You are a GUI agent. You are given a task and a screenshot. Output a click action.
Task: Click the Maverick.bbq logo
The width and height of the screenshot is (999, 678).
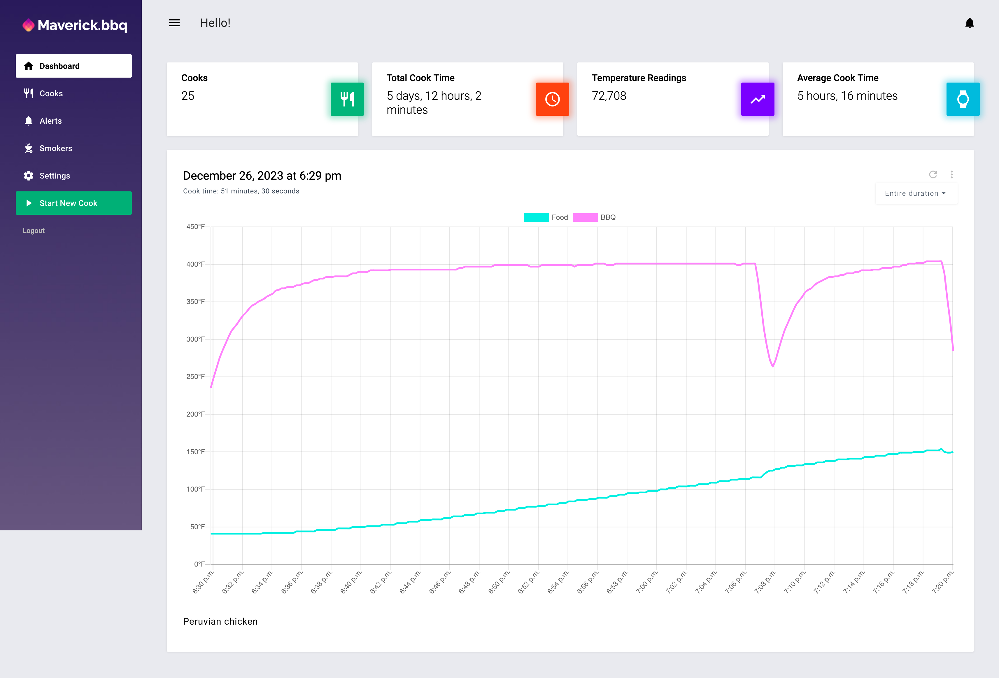pos(75,25)
